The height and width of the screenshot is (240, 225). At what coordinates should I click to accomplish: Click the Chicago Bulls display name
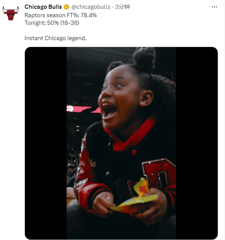[43, 7]
